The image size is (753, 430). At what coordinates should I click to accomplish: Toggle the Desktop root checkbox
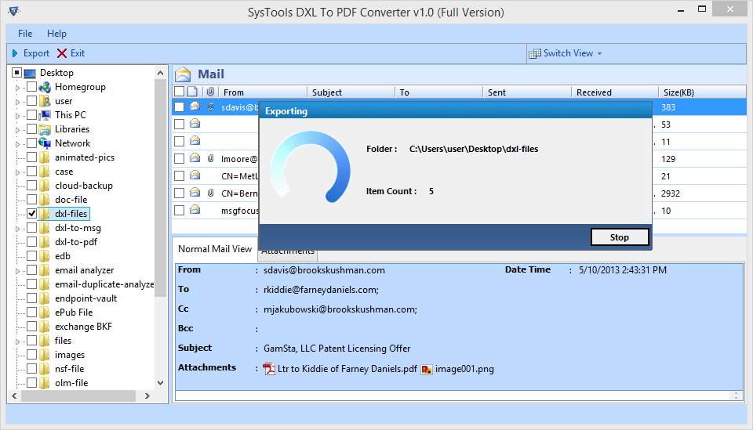click(16, 73)
